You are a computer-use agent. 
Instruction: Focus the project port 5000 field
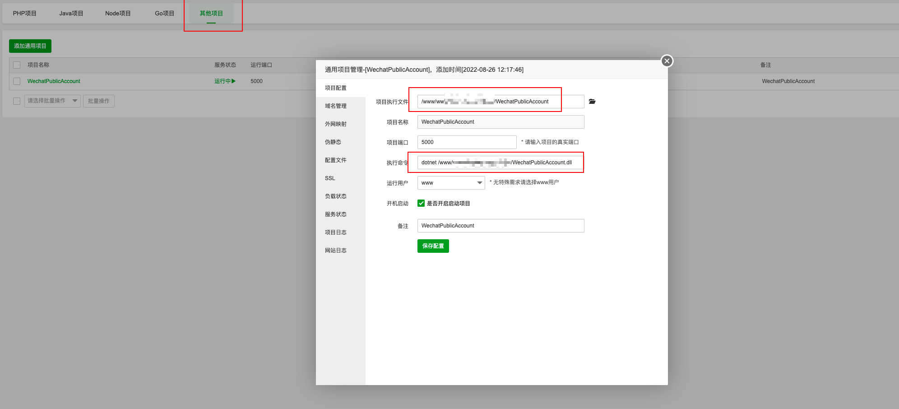(x=467, y=142)
